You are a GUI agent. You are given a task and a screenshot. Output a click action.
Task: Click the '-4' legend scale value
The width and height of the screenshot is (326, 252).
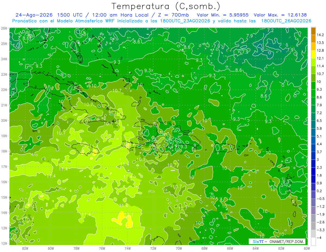319,238
